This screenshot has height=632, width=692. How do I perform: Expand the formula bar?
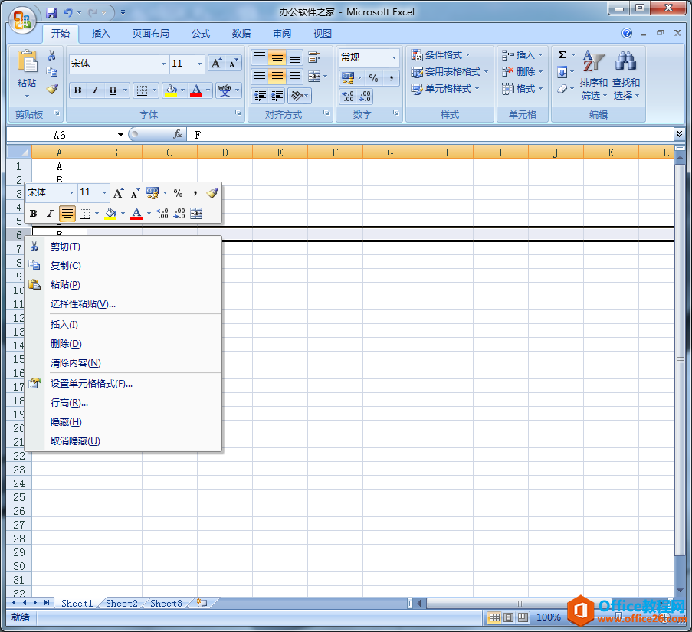click(679, 134)
